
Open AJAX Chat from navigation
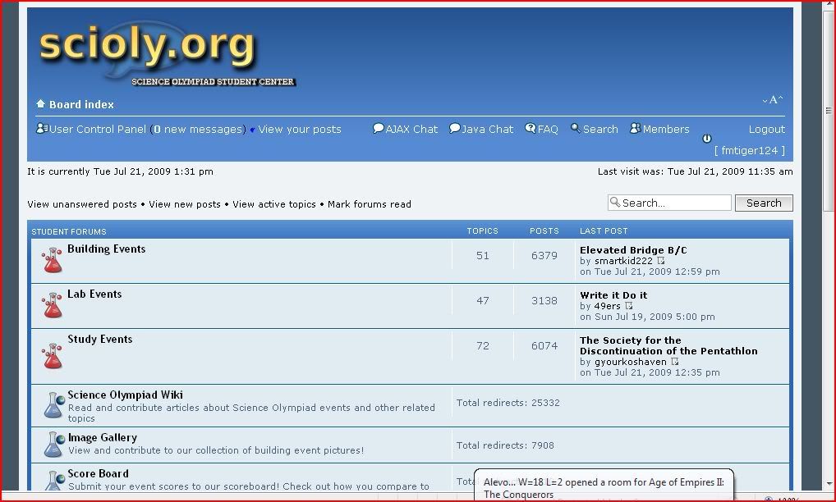point(411,130)
